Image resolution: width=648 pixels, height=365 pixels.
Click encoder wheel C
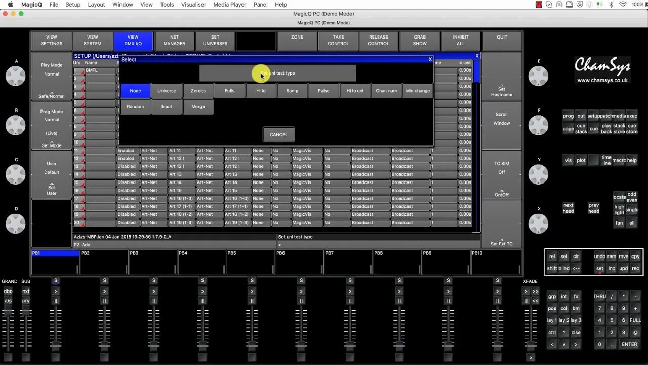(x=16, y=174)
